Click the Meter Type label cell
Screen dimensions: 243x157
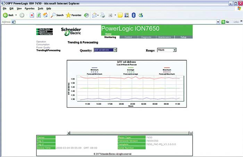coord(132,137)
